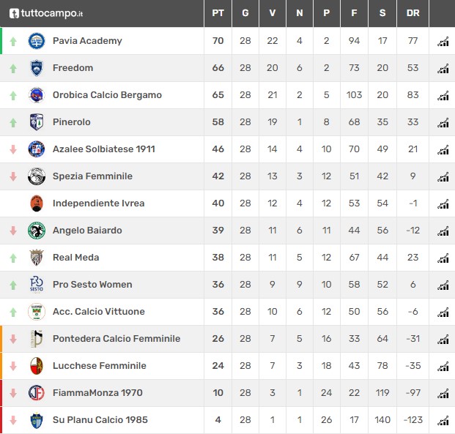The height and width of the screenshot is (434, 455).
Task: Open Azalee Solbiatese 1911 team link
Action: pyautogui.click(x=104, y=149)
